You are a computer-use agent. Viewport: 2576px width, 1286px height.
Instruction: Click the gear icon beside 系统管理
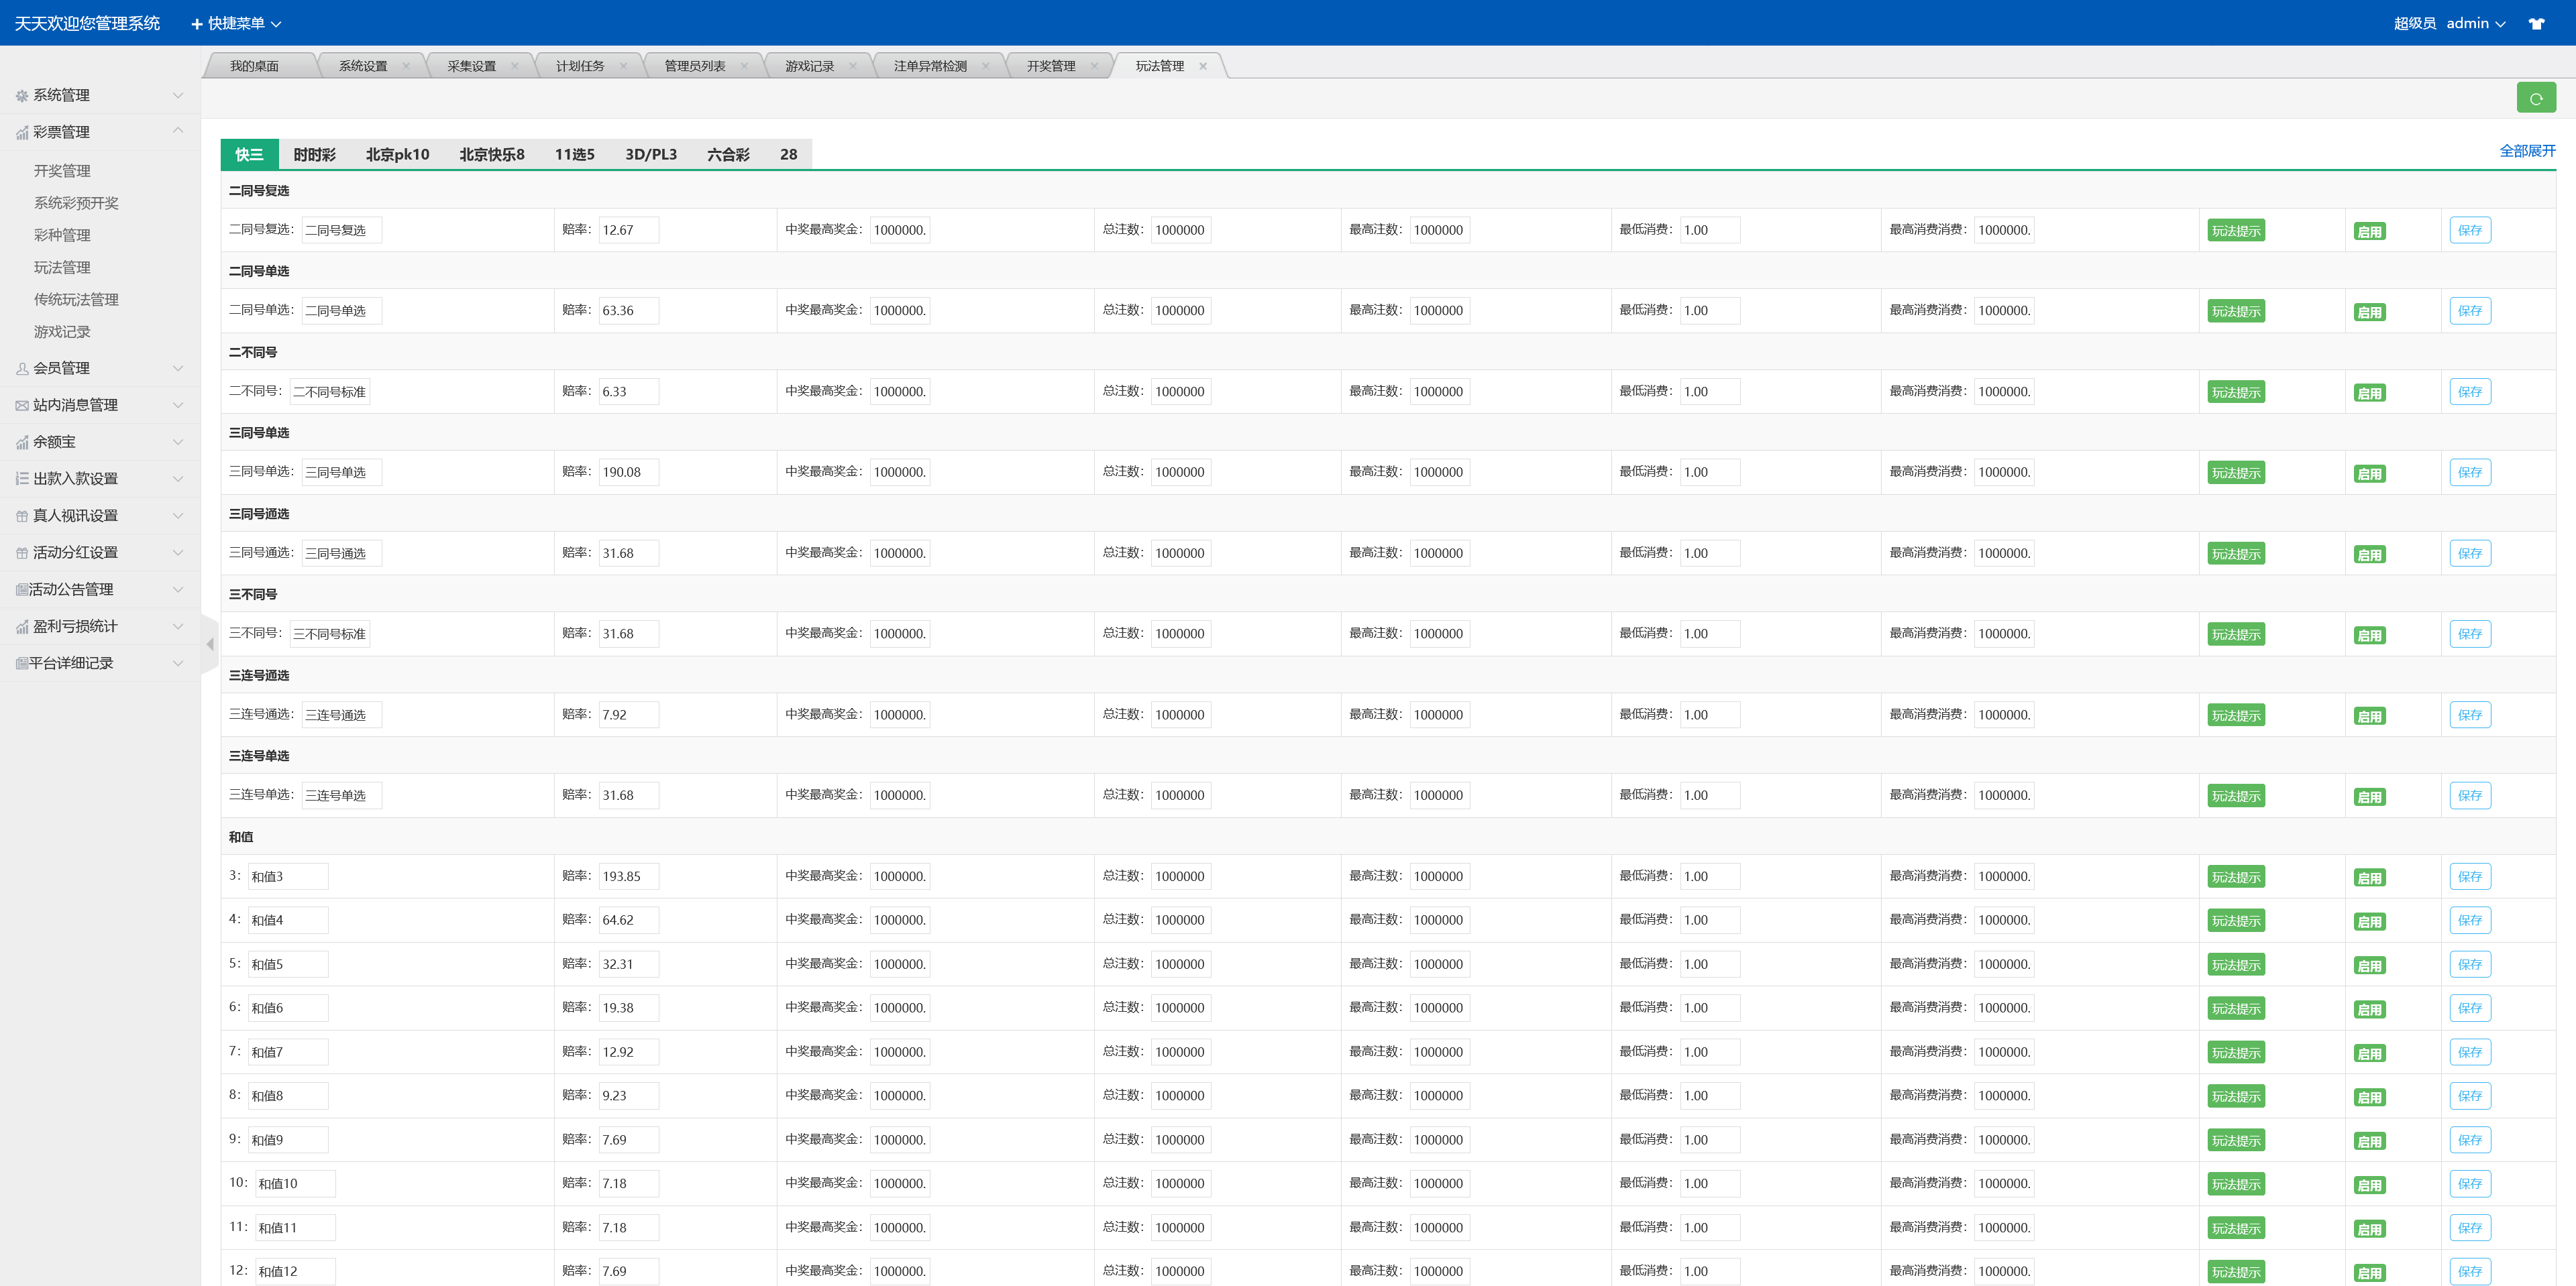(22, 96)
